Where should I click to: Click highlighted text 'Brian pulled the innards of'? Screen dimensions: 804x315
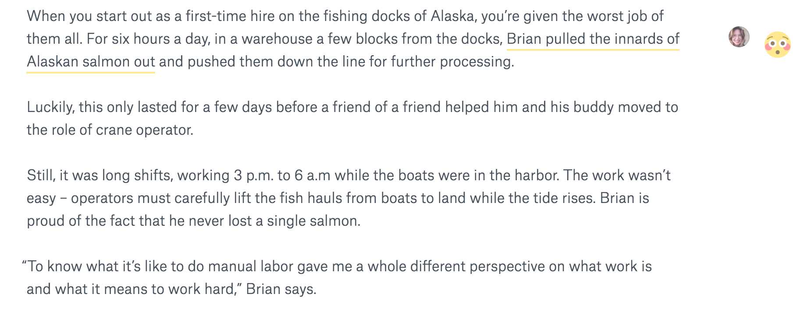pos(593,39)
